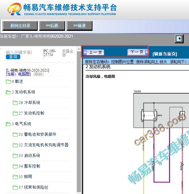Viewport: 189px width, 194px height.
Task: Open the 31 蓄电池和安装部件 folder icon
Action: pos(15,135)
